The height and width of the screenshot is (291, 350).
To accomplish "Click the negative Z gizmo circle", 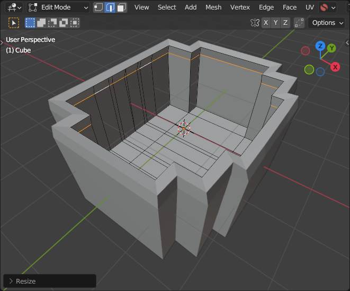I will [x=320, y=72].
